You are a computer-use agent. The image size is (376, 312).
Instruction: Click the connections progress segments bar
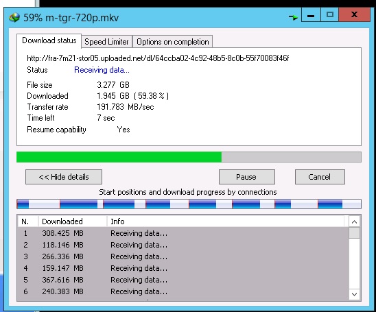click(x=189, y=204)
